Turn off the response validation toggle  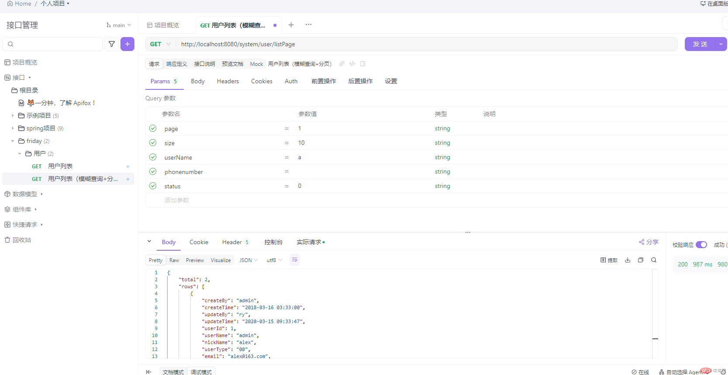[x=701, y=245]
